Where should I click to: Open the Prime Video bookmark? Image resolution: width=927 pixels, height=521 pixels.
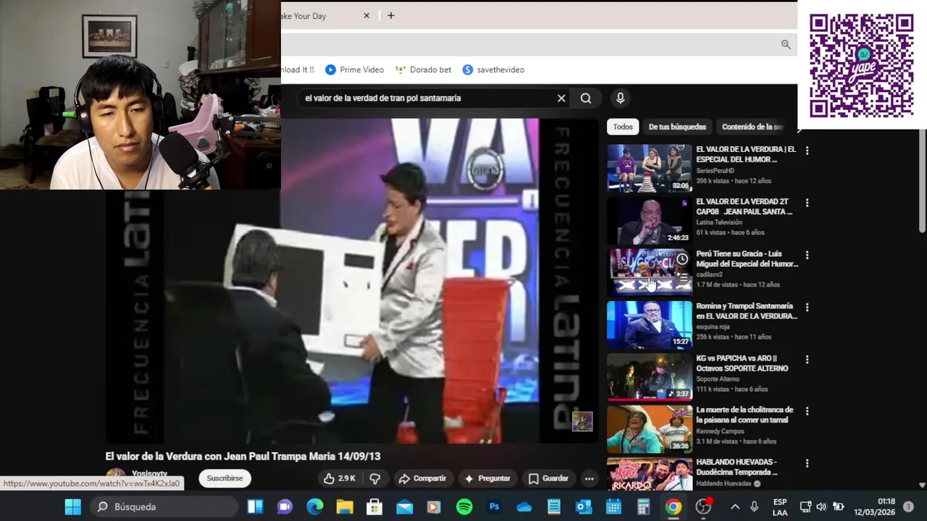click(x=354, y=69)
